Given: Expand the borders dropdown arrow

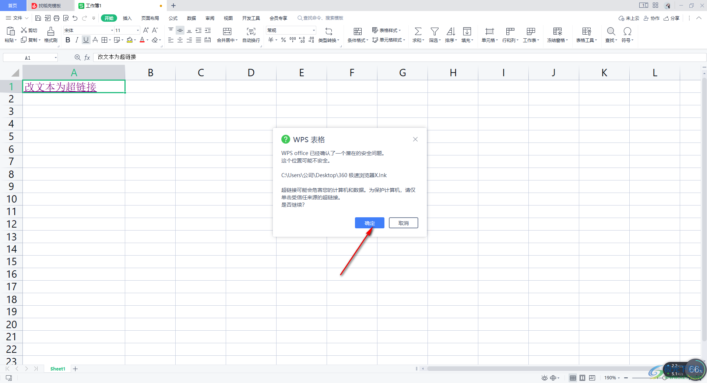Looking at the screenshot, I should tap(110, 40).
